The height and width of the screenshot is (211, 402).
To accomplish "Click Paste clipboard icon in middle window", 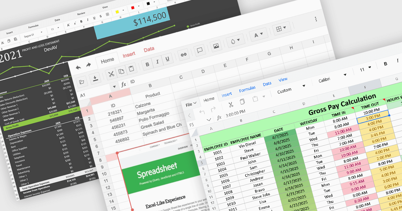I will pyautogui.click(x=131, y=69).
